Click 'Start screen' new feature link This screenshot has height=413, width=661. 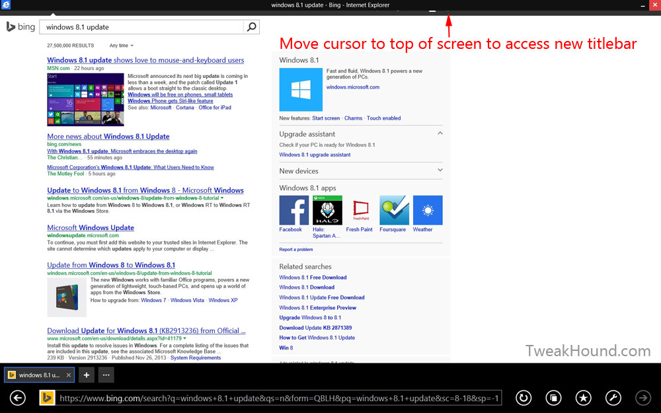[x=326, y=118]
